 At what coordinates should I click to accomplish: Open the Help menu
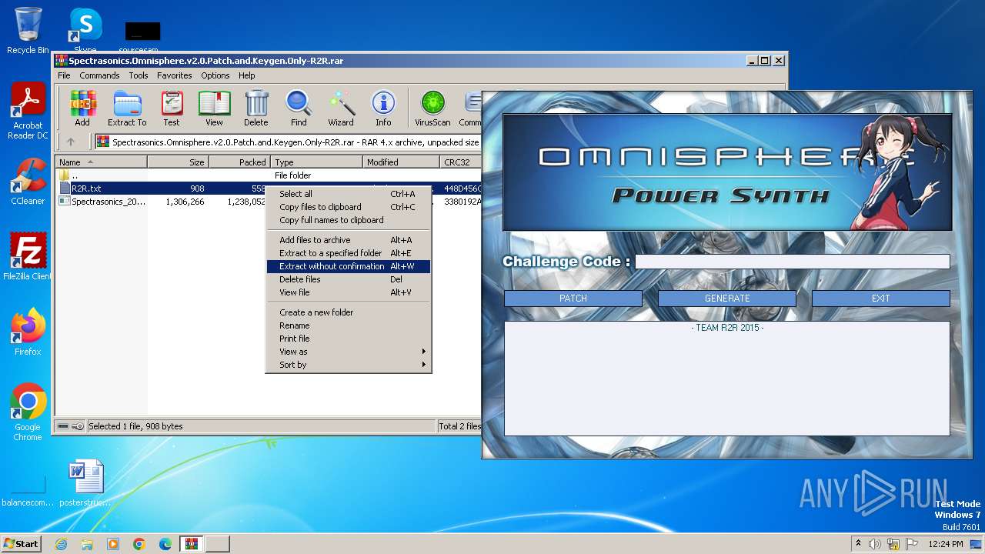[x=246, y=75]
